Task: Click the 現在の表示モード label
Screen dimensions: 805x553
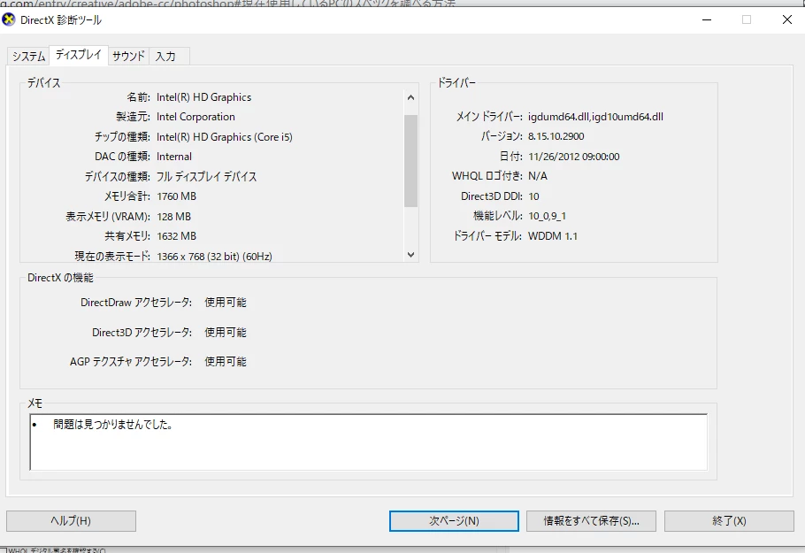Action: [112, 257]
